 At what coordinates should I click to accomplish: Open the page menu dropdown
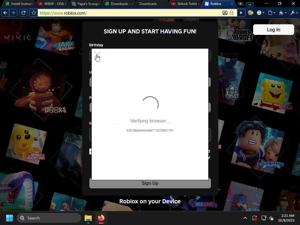(272, 13)
